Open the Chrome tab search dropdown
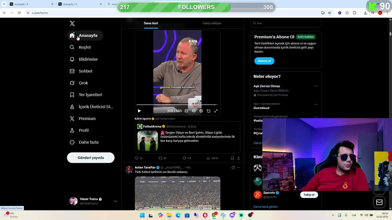Image resolution: width=392 pixels, height=220 pixels. [x=4, y=4]
